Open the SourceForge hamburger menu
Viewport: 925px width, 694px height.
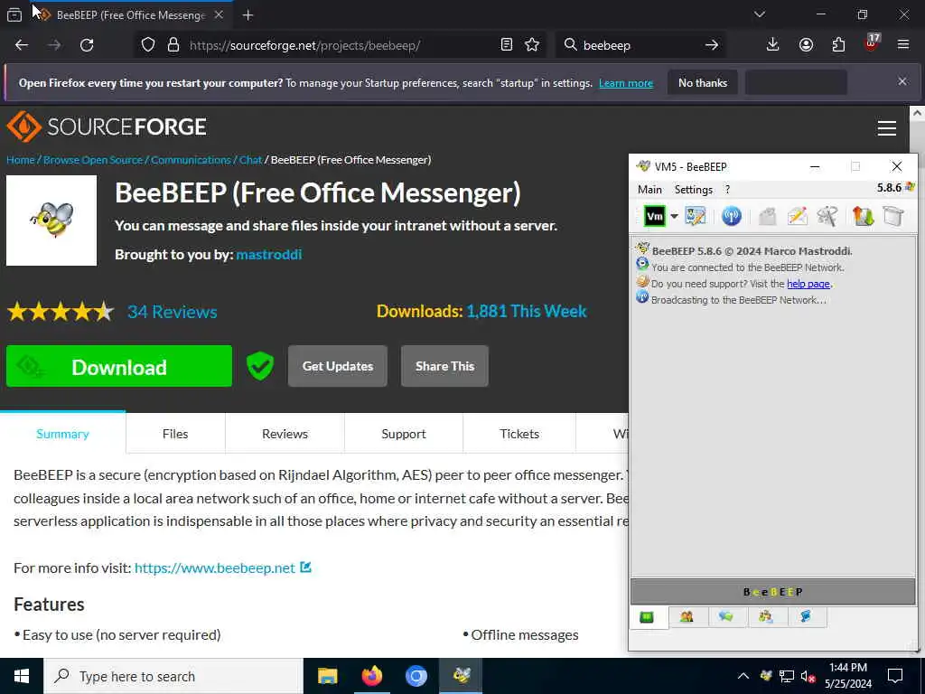point(887,128)
